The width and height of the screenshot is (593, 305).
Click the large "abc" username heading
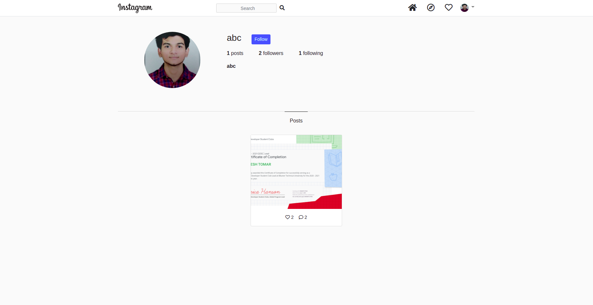point(234,38)
